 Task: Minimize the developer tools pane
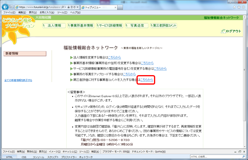pyautogui.click(x=235, y=152)
